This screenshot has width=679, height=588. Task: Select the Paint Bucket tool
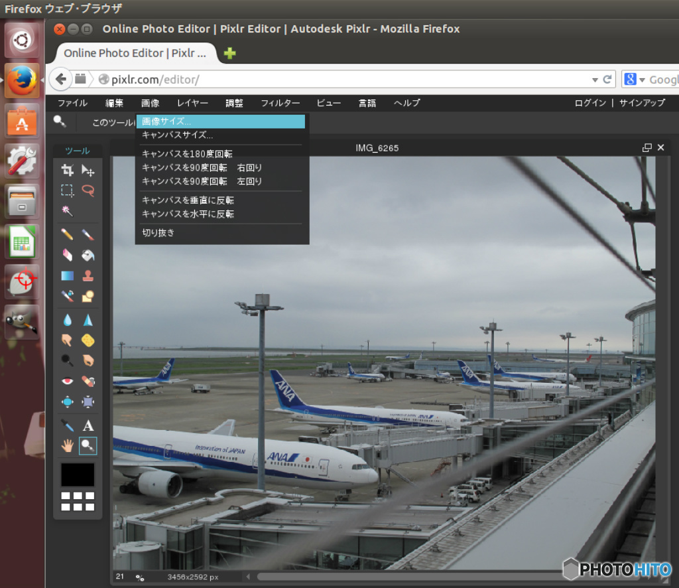click(x=88, y=255)
